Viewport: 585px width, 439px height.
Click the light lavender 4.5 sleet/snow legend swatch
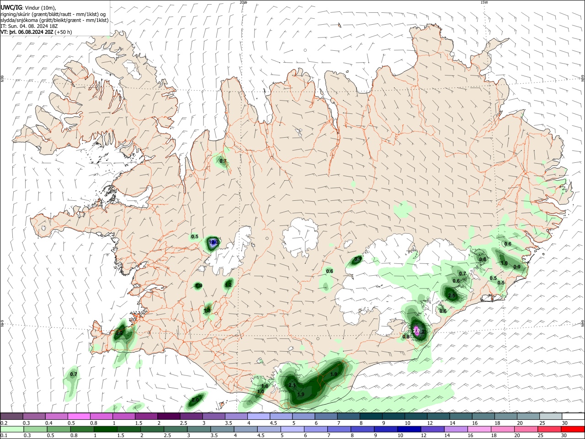tap(281, 417)
